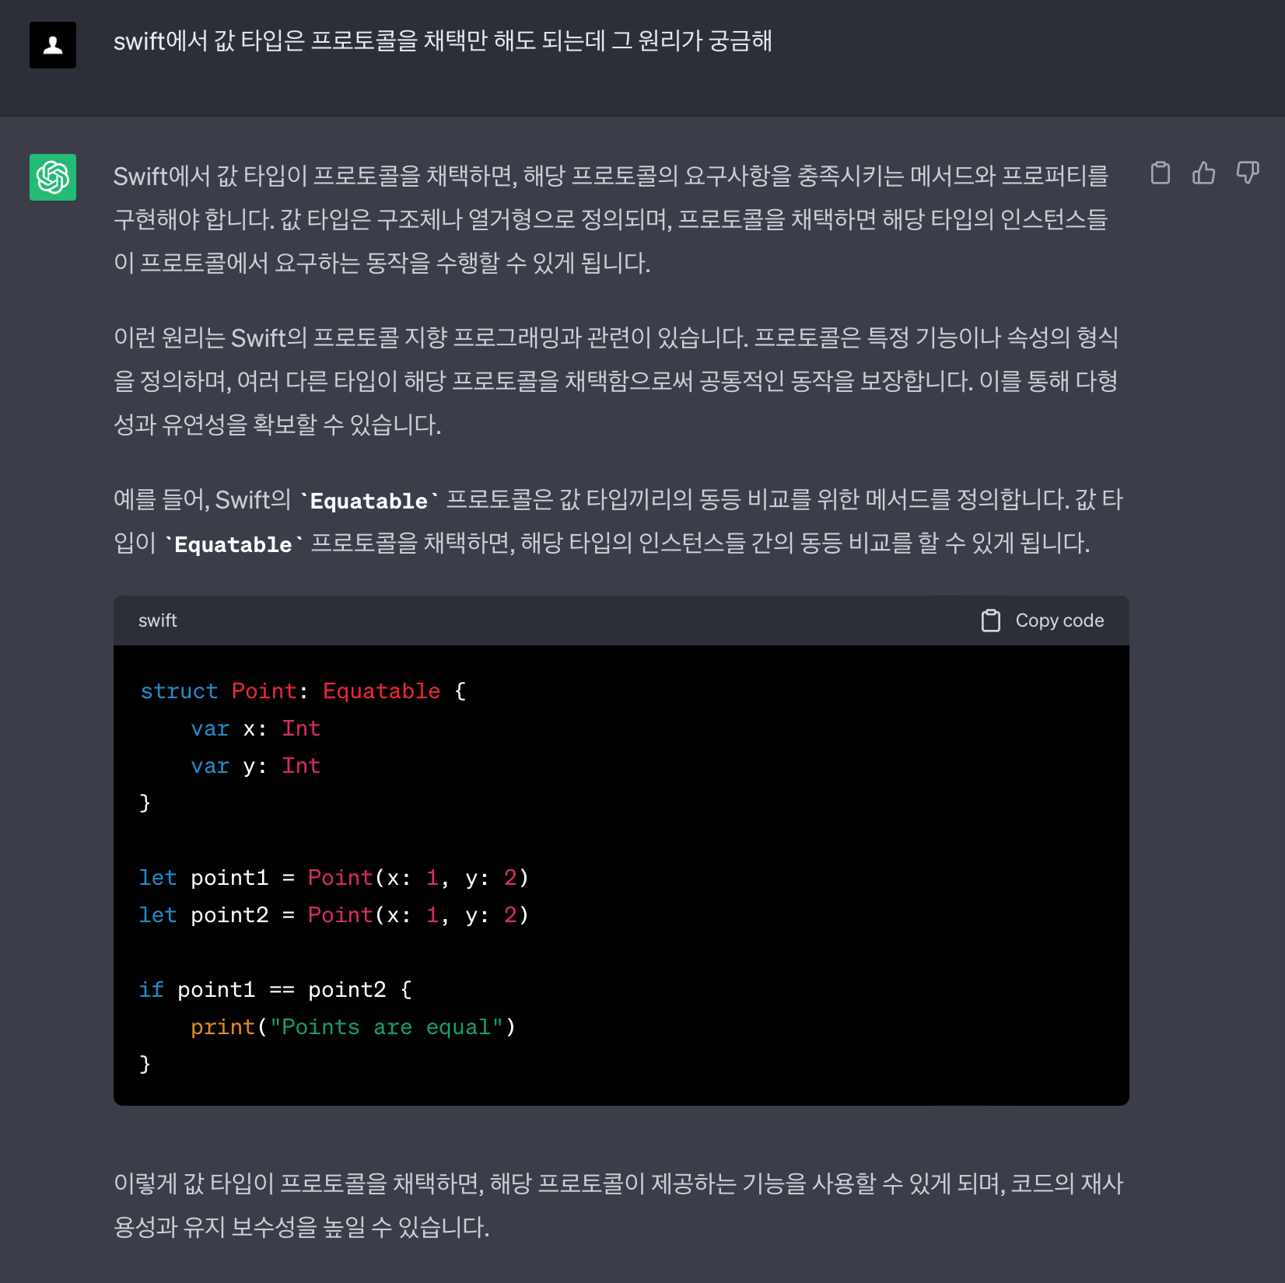Click the 'var y: Int' code line

click(x=256, y=766)
